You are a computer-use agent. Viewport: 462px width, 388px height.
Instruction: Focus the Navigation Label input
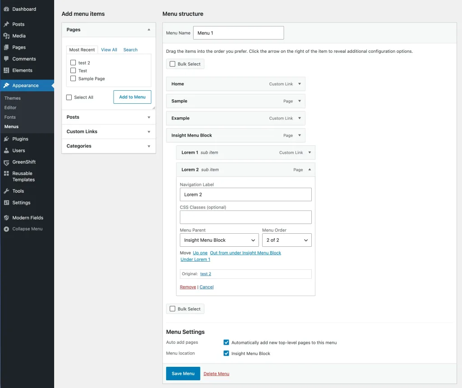246,194
